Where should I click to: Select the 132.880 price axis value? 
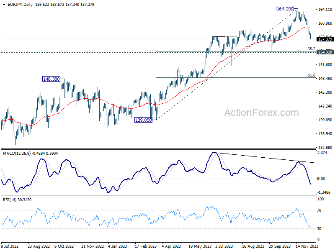[x=325, y=148]
